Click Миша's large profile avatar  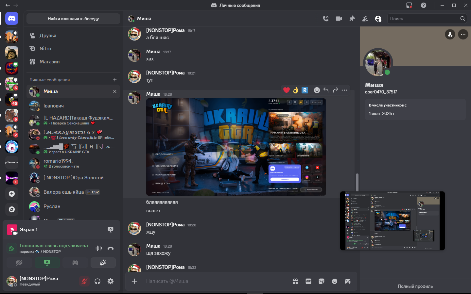coord(378,63)
